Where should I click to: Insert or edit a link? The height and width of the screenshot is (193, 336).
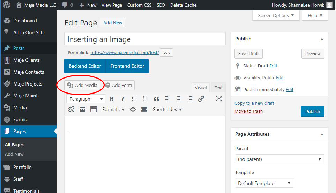201,99
